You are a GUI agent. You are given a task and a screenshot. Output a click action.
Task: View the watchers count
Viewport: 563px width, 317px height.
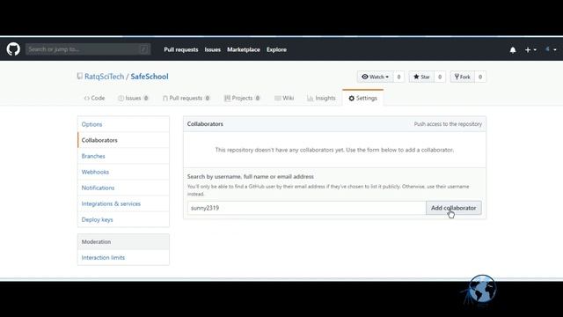(x=398, y=77)
